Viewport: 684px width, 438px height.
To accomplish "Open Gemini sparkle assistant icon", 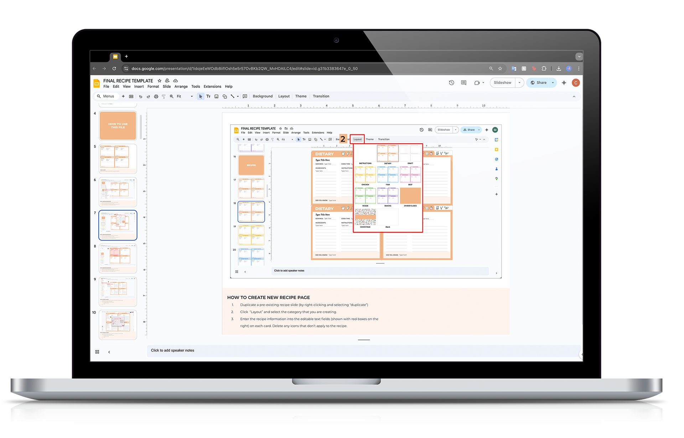I will coord(564,83).
